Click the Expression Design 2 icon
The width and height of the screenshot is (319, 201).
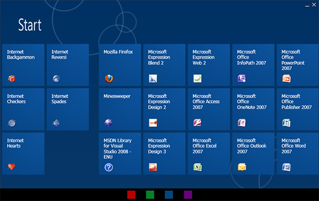pos(153,123)
